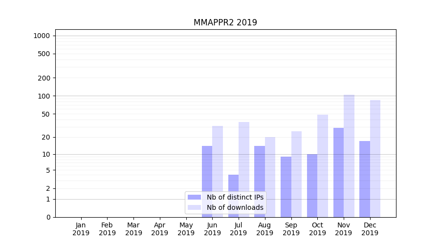Click the Nov 2019 downloads bar
This screenshot has width=440, height=244.
349,156
